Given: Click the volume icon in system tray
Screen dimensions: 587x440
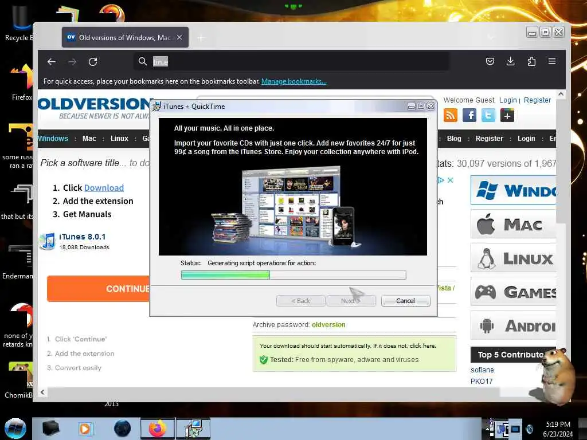Looking at the screenshot, I should pyautogui.click(x=529, y=429).
